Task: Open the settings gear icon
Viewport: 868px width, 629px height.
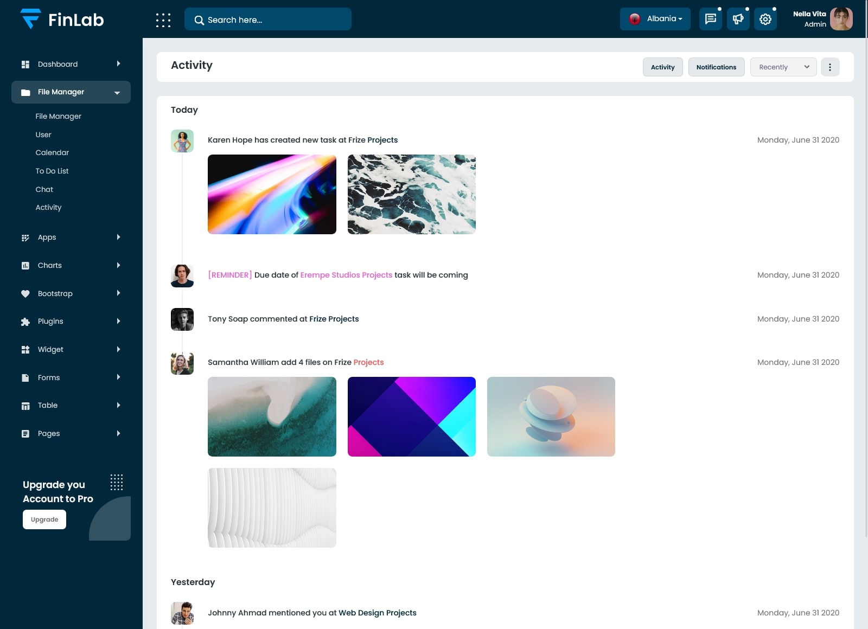Action: [765, 20]
